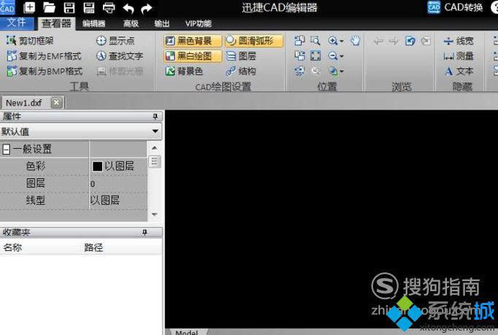Screen dimensions: 498x335
Task: Collapse the 一般设置 section
Action: pos(6,149)
